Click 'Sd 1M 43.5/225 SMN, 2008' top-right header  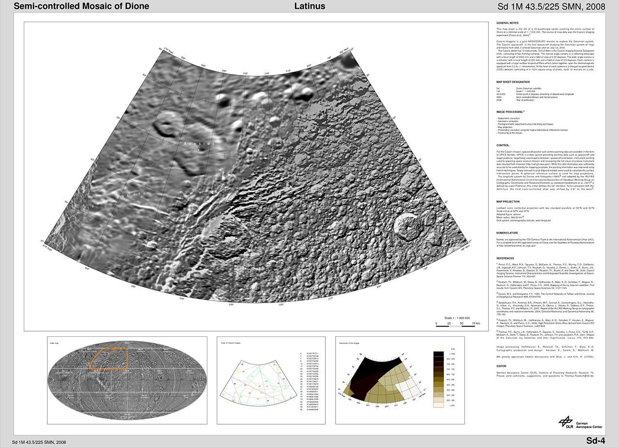tap(551, 6)
